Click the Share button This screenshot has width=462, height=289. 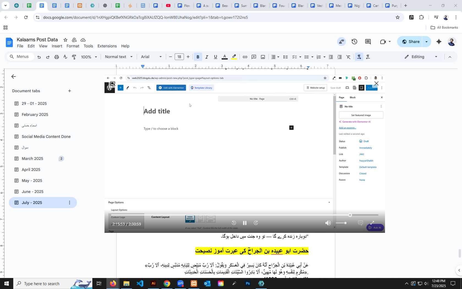(410, 42)
